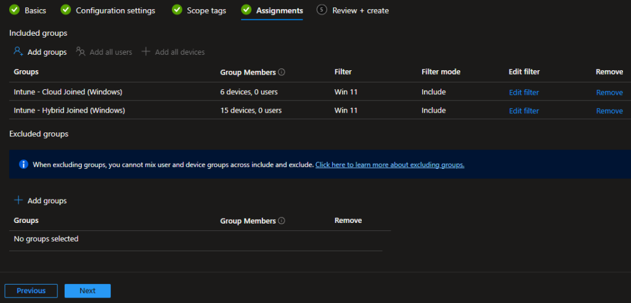
Task: Click the Add groups person icon under Included groups
Action: pyautogui.click(x=18, y=52)
